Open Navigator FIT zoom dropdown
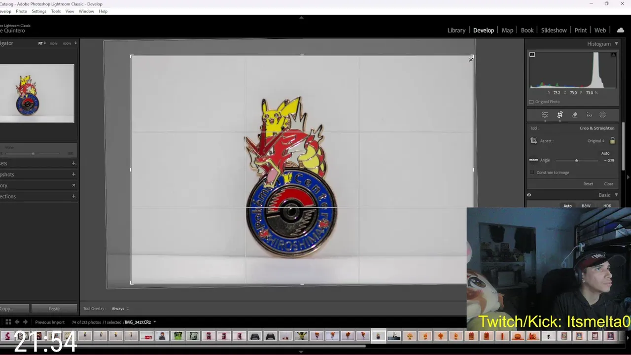The image size is (631, 355). (42, 43)
